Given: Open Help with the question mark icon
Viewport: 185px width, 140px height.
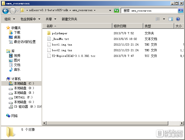Looking at the screenshot, I should [x=178, y=19].
